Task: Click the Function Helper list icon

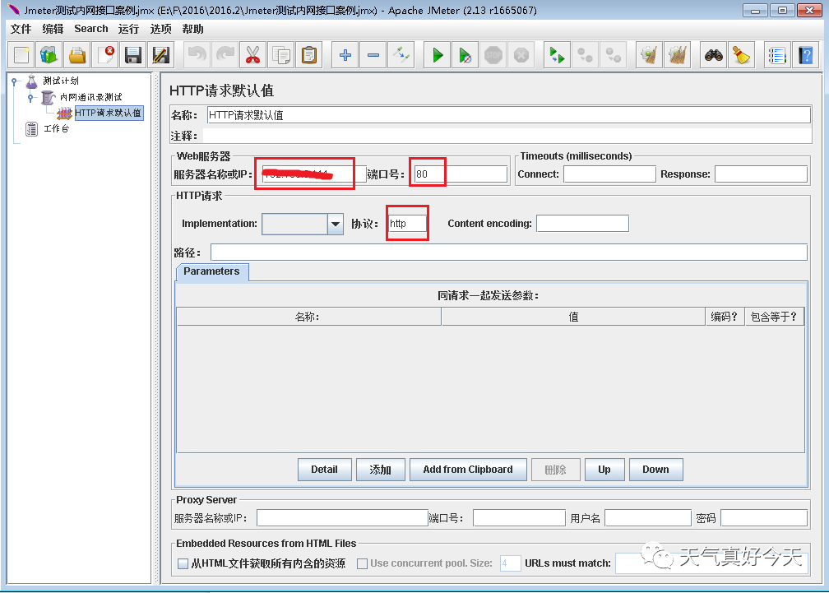Action: tap(778, 55)
